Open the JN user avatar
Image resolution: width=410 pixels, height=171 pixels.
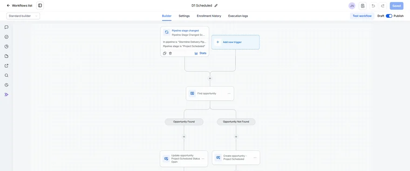pyautogui.click(x=352, y=6)
